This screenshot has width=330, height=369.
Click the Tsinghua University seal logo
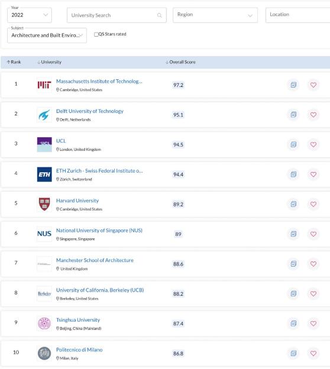click(x=44, y=323)
